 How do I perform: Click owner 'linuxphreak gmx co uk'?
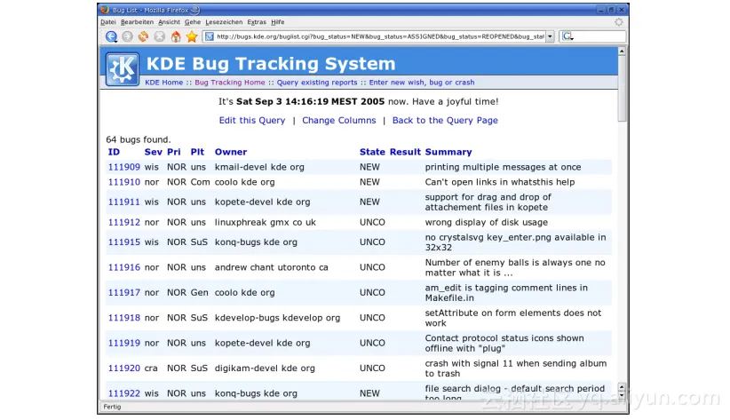pyautogui.click(x=265, y=223)
